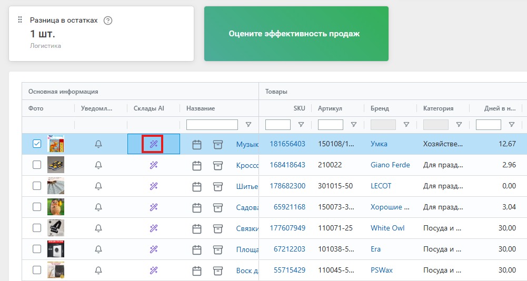The image size is (527, 281).
Task: Click the archive box icon in the White Owl row
Action: [x=218, y=229]
